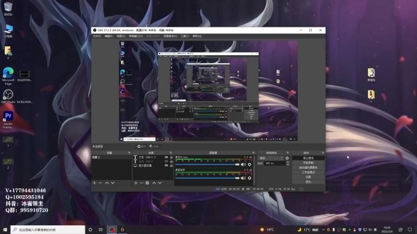This screenshot has height=234, width=417.
Task: Increase the 300 ms transition duration with the up arrow
Action: (288, 162)
